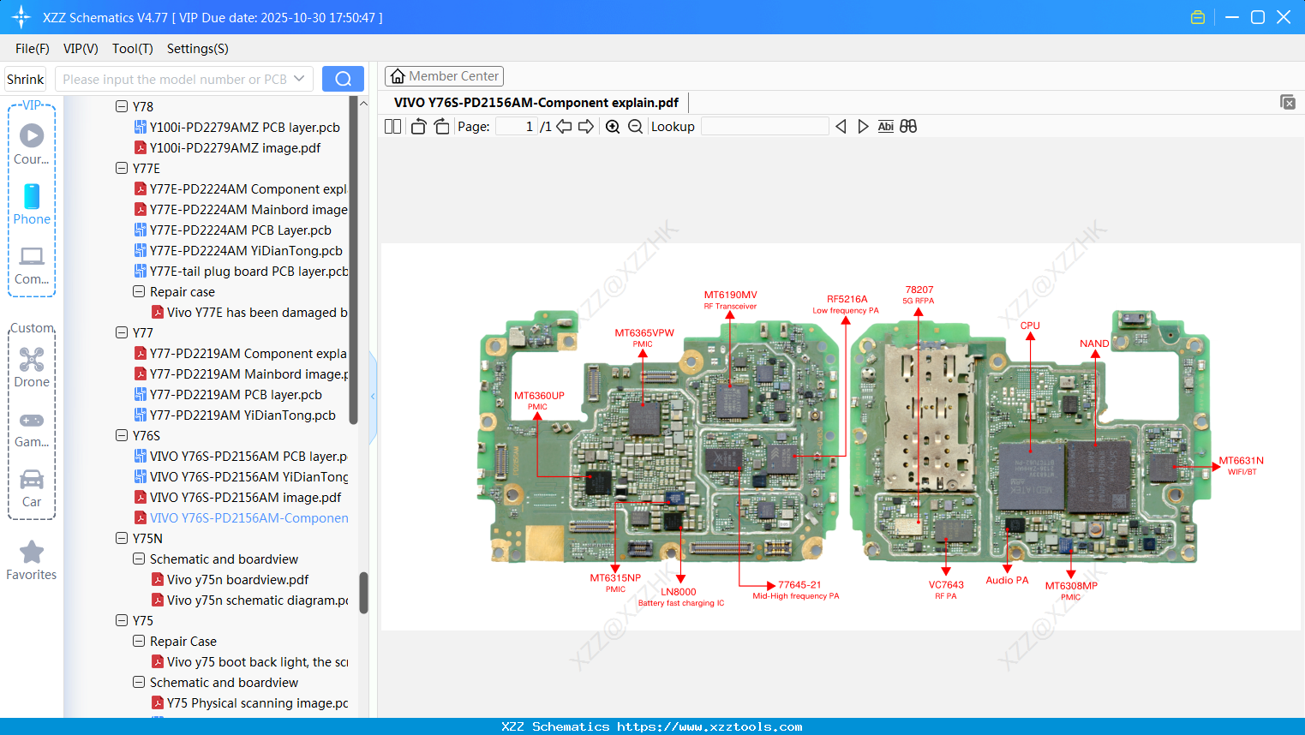Image resolution: width=1305 pixels, height=735 pixels.
Task: Open the binoculars search icon
Action: (908, 126)
